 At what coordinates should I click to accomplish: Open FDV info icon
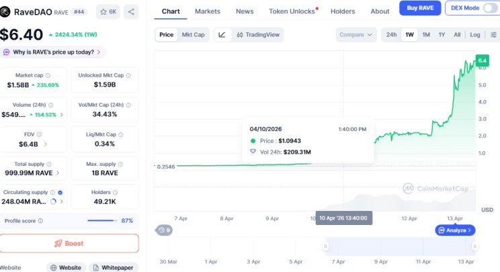[x=39, y=134]
